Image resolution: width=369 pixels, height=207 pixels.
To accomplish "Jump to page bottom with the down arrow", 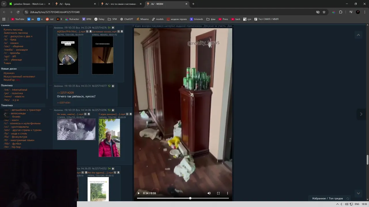I will click(358, 193).
